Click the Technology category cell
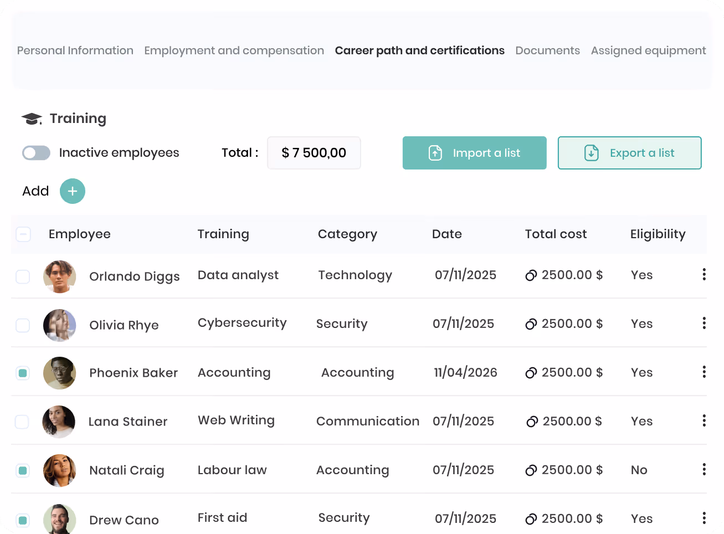 point(355,275)
